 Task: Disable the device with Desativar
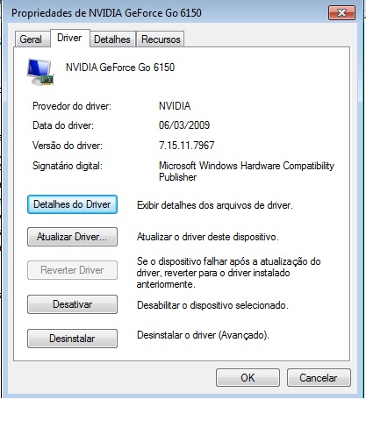point(72,304)
